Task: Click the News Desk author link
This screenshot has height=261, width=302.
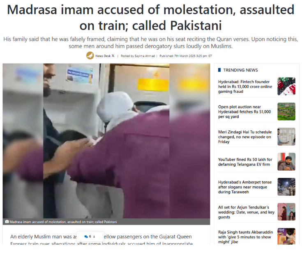Action: pyautogui.click(x=103, y=56)
